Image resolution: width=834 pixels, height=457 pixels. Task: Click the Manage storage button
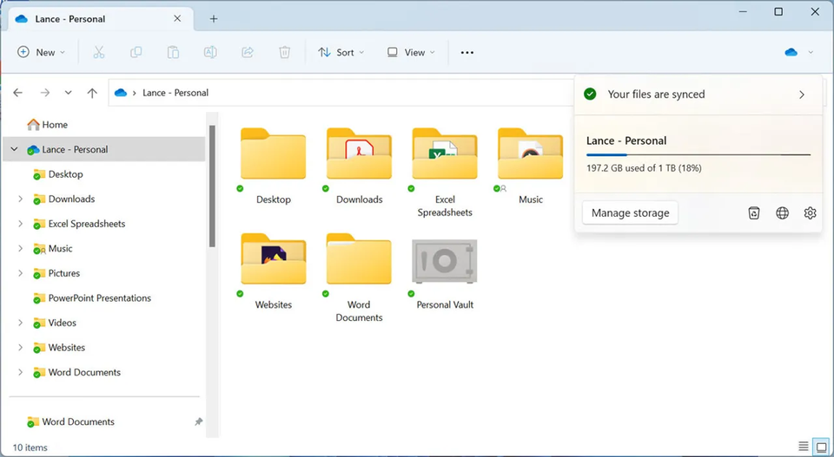[x=630, y=213]
